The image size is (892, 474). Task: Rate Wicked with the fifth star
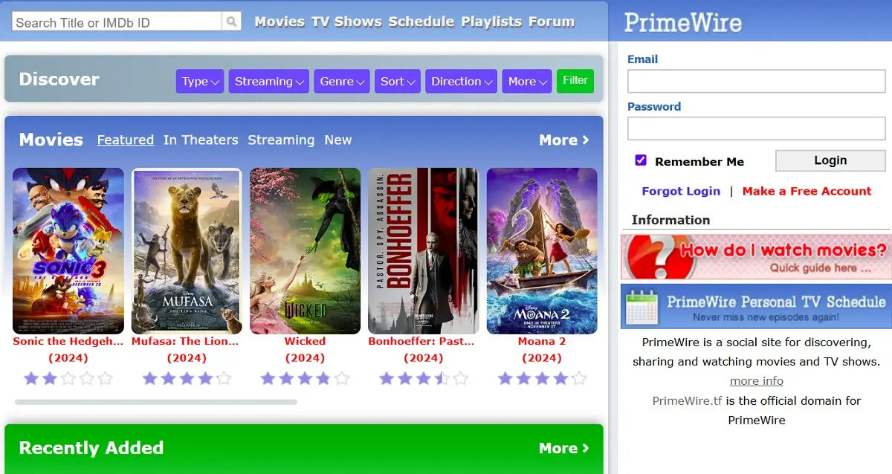tap(342, 379)
